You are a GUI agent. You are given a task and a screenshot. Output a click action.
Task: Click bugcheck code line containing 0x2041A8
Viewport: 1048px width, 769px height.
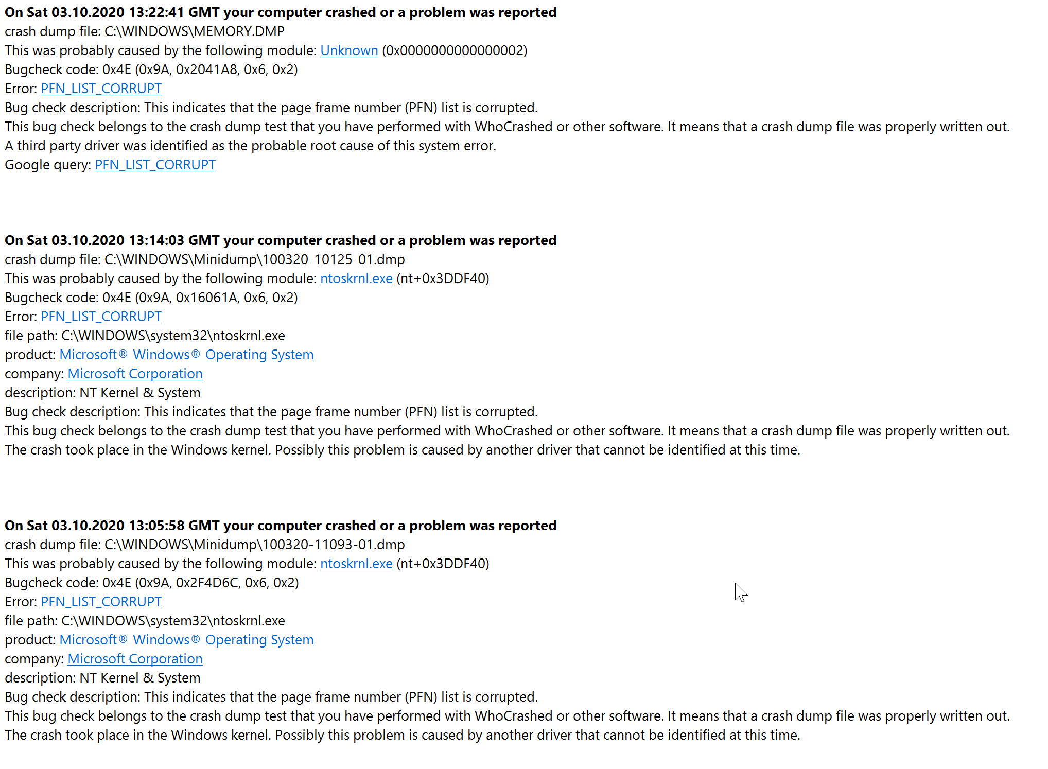(151, 69)
